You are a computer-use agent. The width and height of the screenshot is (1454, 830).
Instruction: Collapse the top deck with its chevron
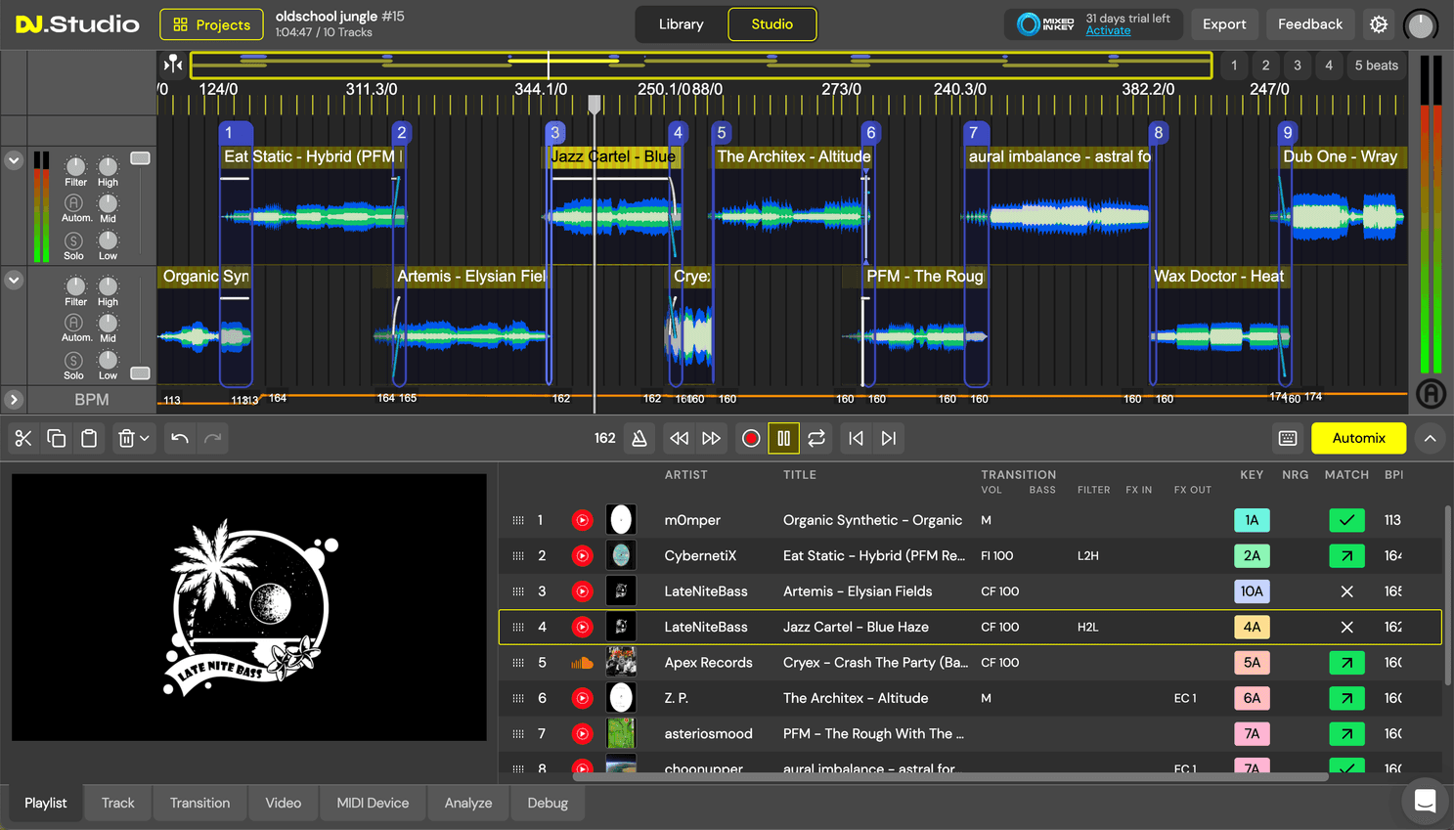14,160
